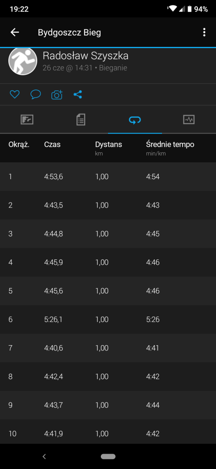
Task: Like the activity with the heart icon
Action: (x=15, y=95)
